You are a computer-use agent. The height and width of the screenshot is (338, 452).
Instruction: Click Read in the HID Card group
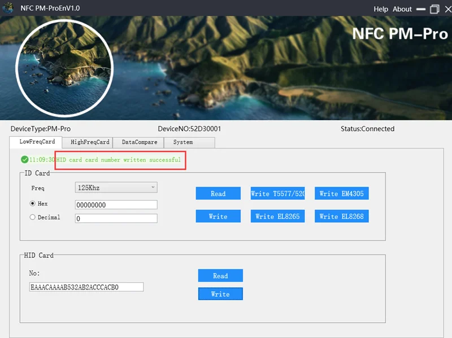coord(220,275)
